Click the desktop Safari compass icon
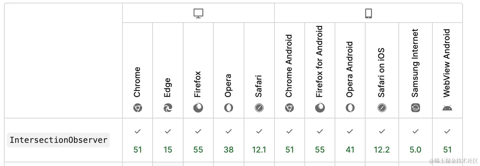 click(259, 108)
